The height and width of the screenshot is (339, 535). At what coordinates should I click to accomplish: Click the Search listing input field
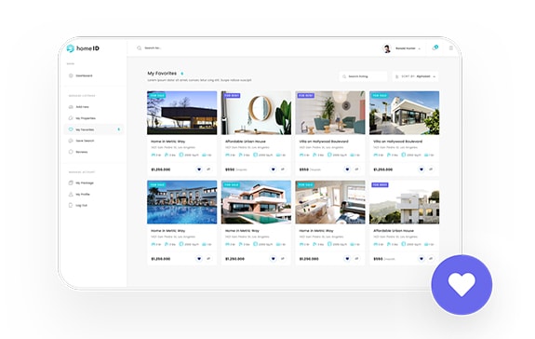click(x=364, y=76)
